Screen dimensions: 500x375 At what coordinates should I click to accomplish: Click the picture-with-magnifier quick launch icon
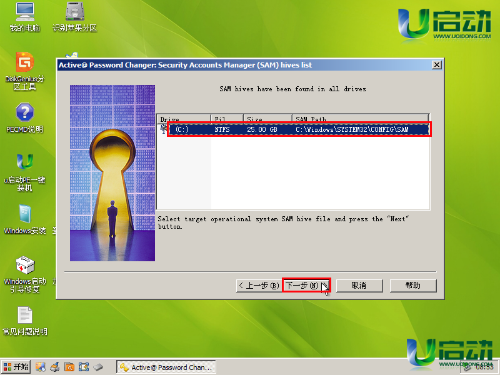41,367
